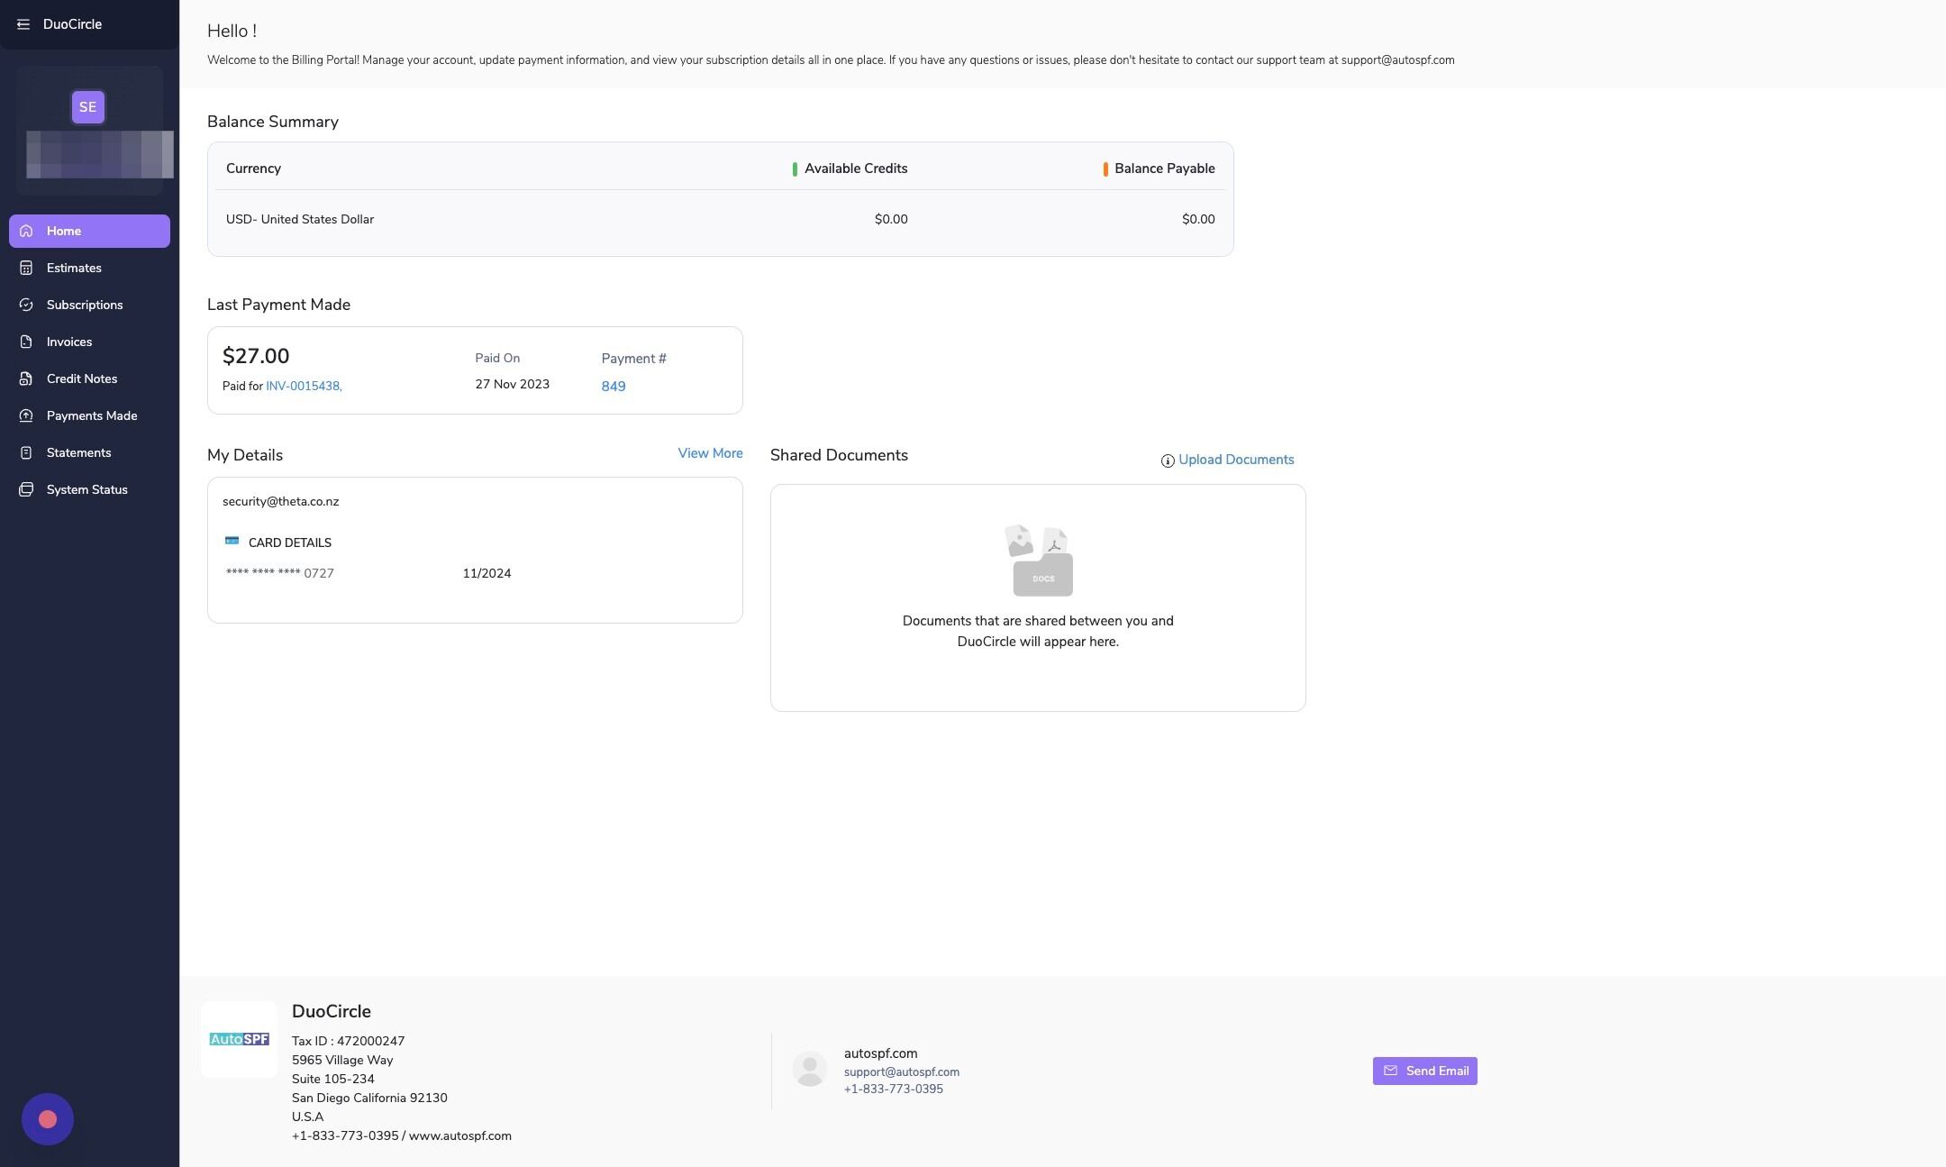Click the Statements document icon in sidebar

26,453
